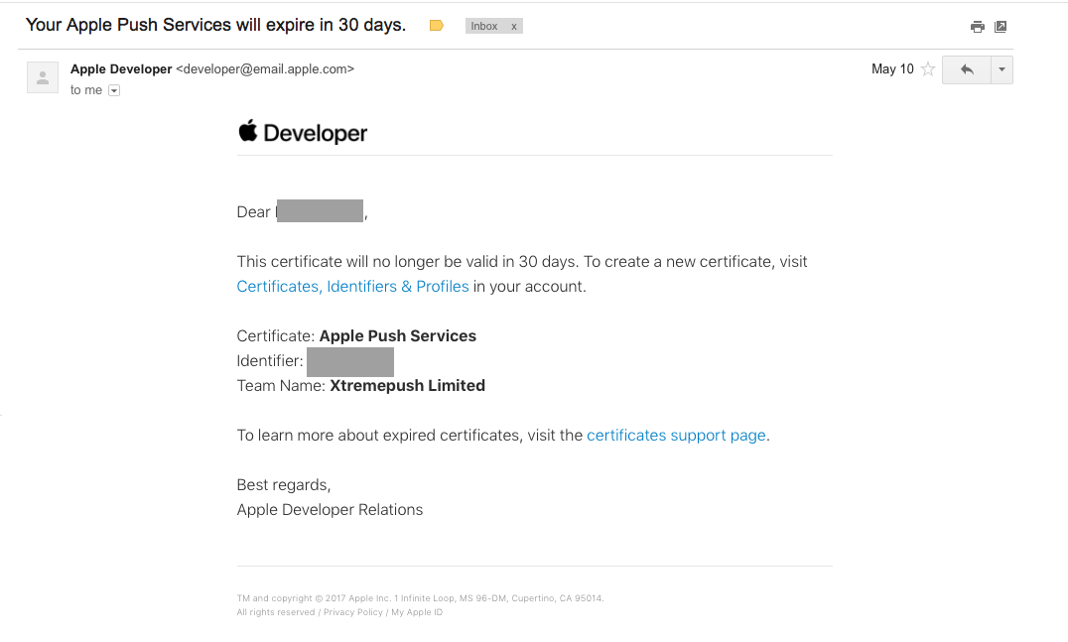Click the sender's avatar picture
1068x642 pixels.
(43, 77)
